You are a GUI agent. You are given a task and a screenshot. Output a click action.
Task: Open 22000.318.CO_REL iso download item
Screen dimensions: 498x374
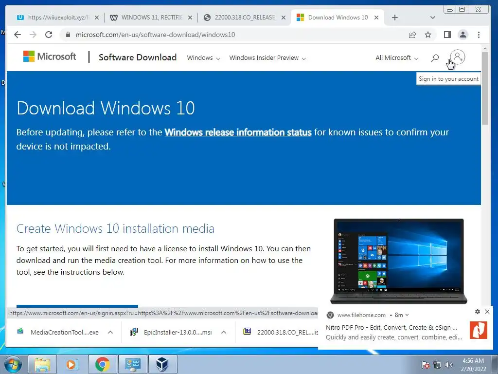point(281,332)
